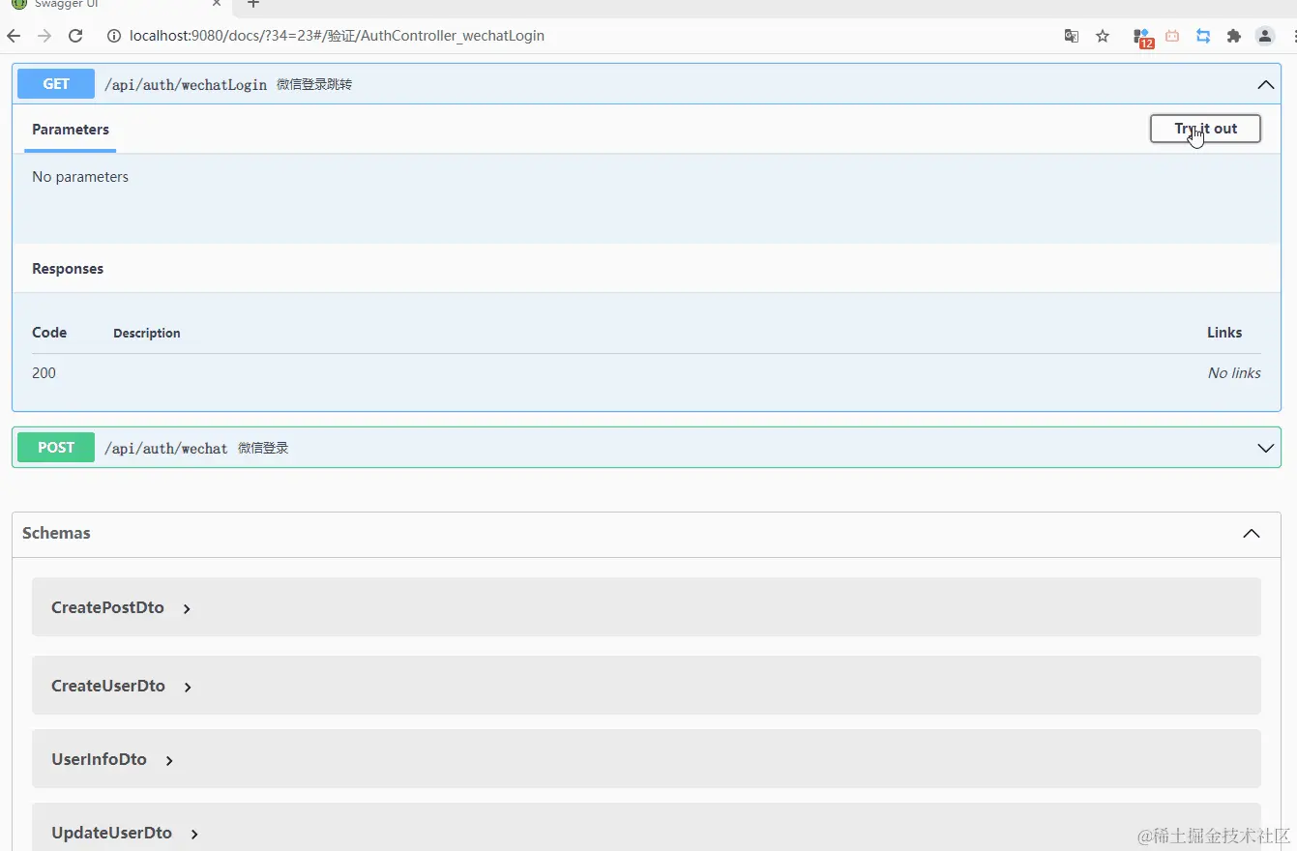Click the browser forward arrow

[x=44, y=36]
